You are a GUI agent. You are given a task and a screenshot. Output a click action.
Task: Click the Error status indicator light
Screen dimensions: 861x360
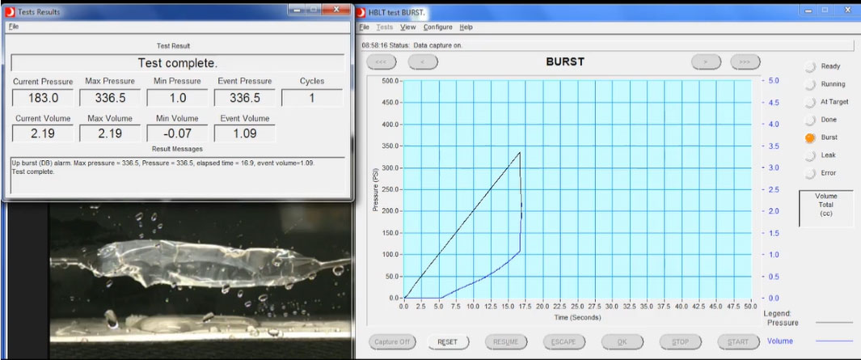tap(810, 174)
